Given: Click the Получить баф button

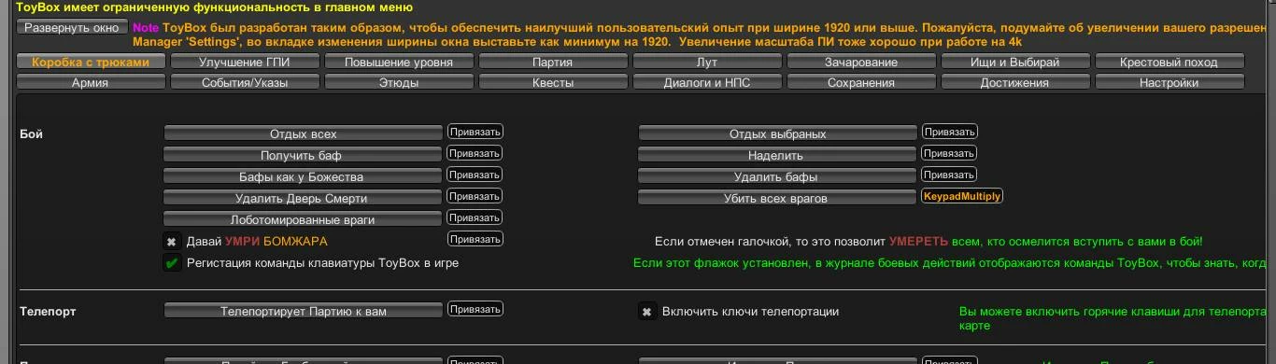Looking at the screenshot, I should tap(303, 155).
